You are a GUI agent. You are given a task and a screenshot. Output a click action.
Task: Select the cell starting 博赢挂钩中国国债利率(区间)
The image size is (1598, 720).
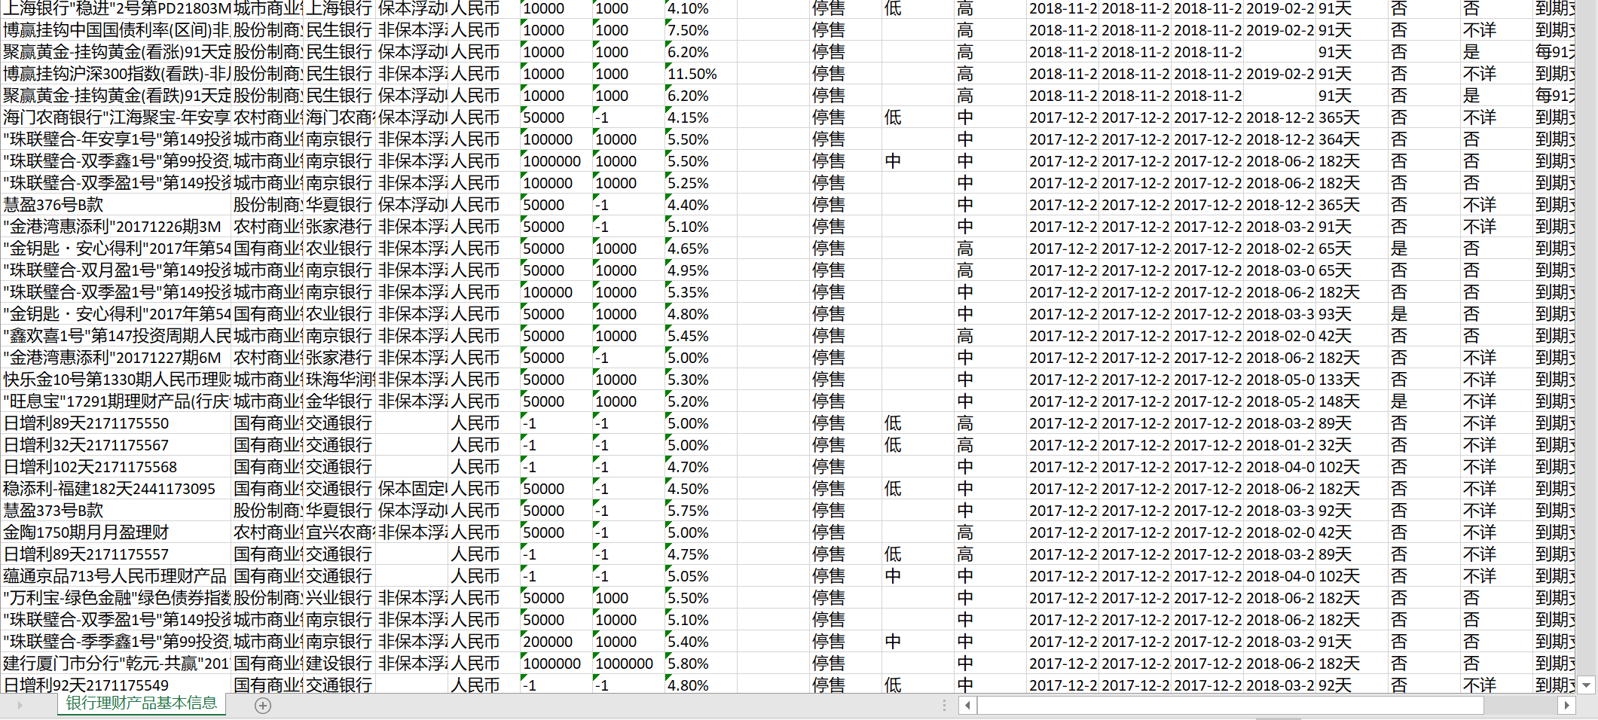(116, 30)
